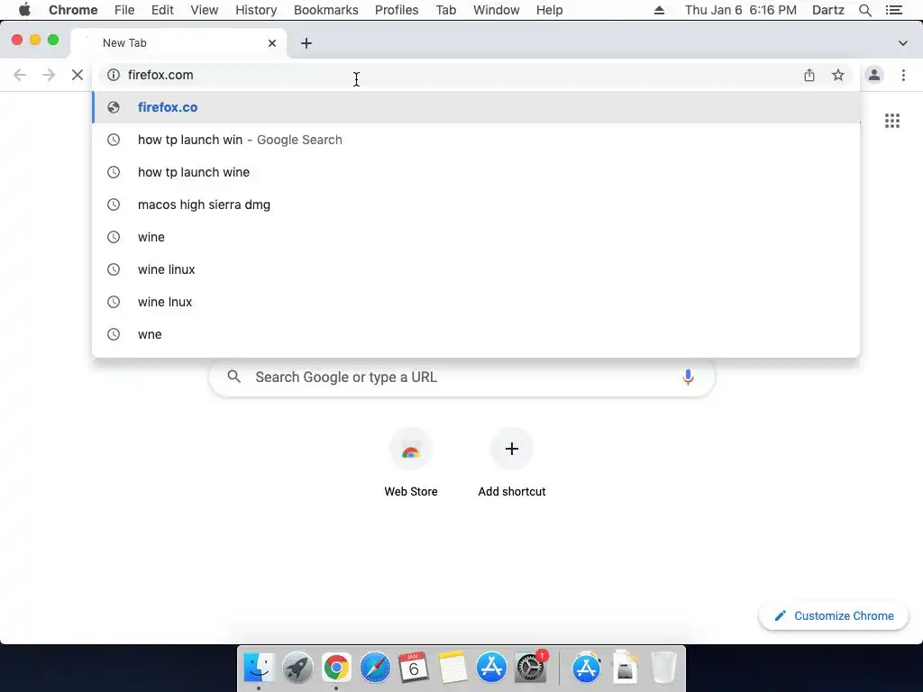The height and width of the screenshot is (692, 923).
Task: Open Trash from the Dock
Action: (x=663, y=668)
